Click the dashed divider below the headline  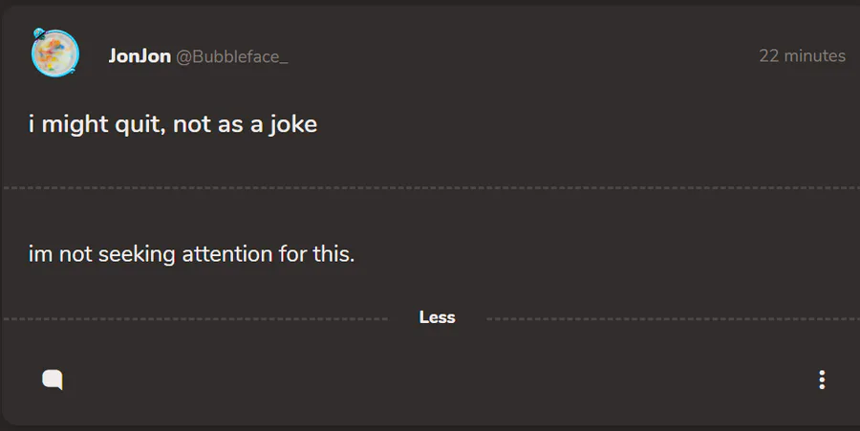[x=430, y=188]
